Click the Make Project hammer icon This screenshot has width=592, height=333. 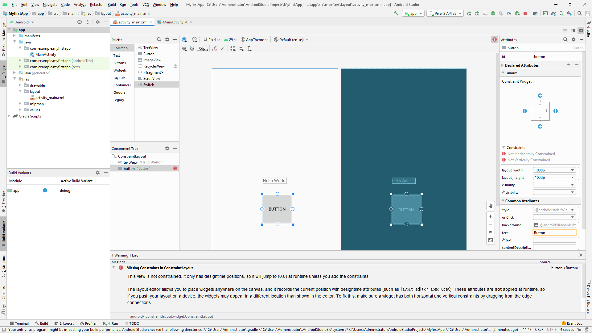pyautogui.click(x=396, y=13)
